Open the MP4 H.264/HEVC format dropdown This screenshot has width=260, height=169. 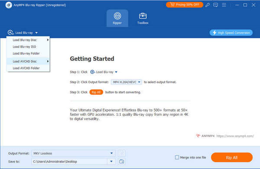point(127,82)
